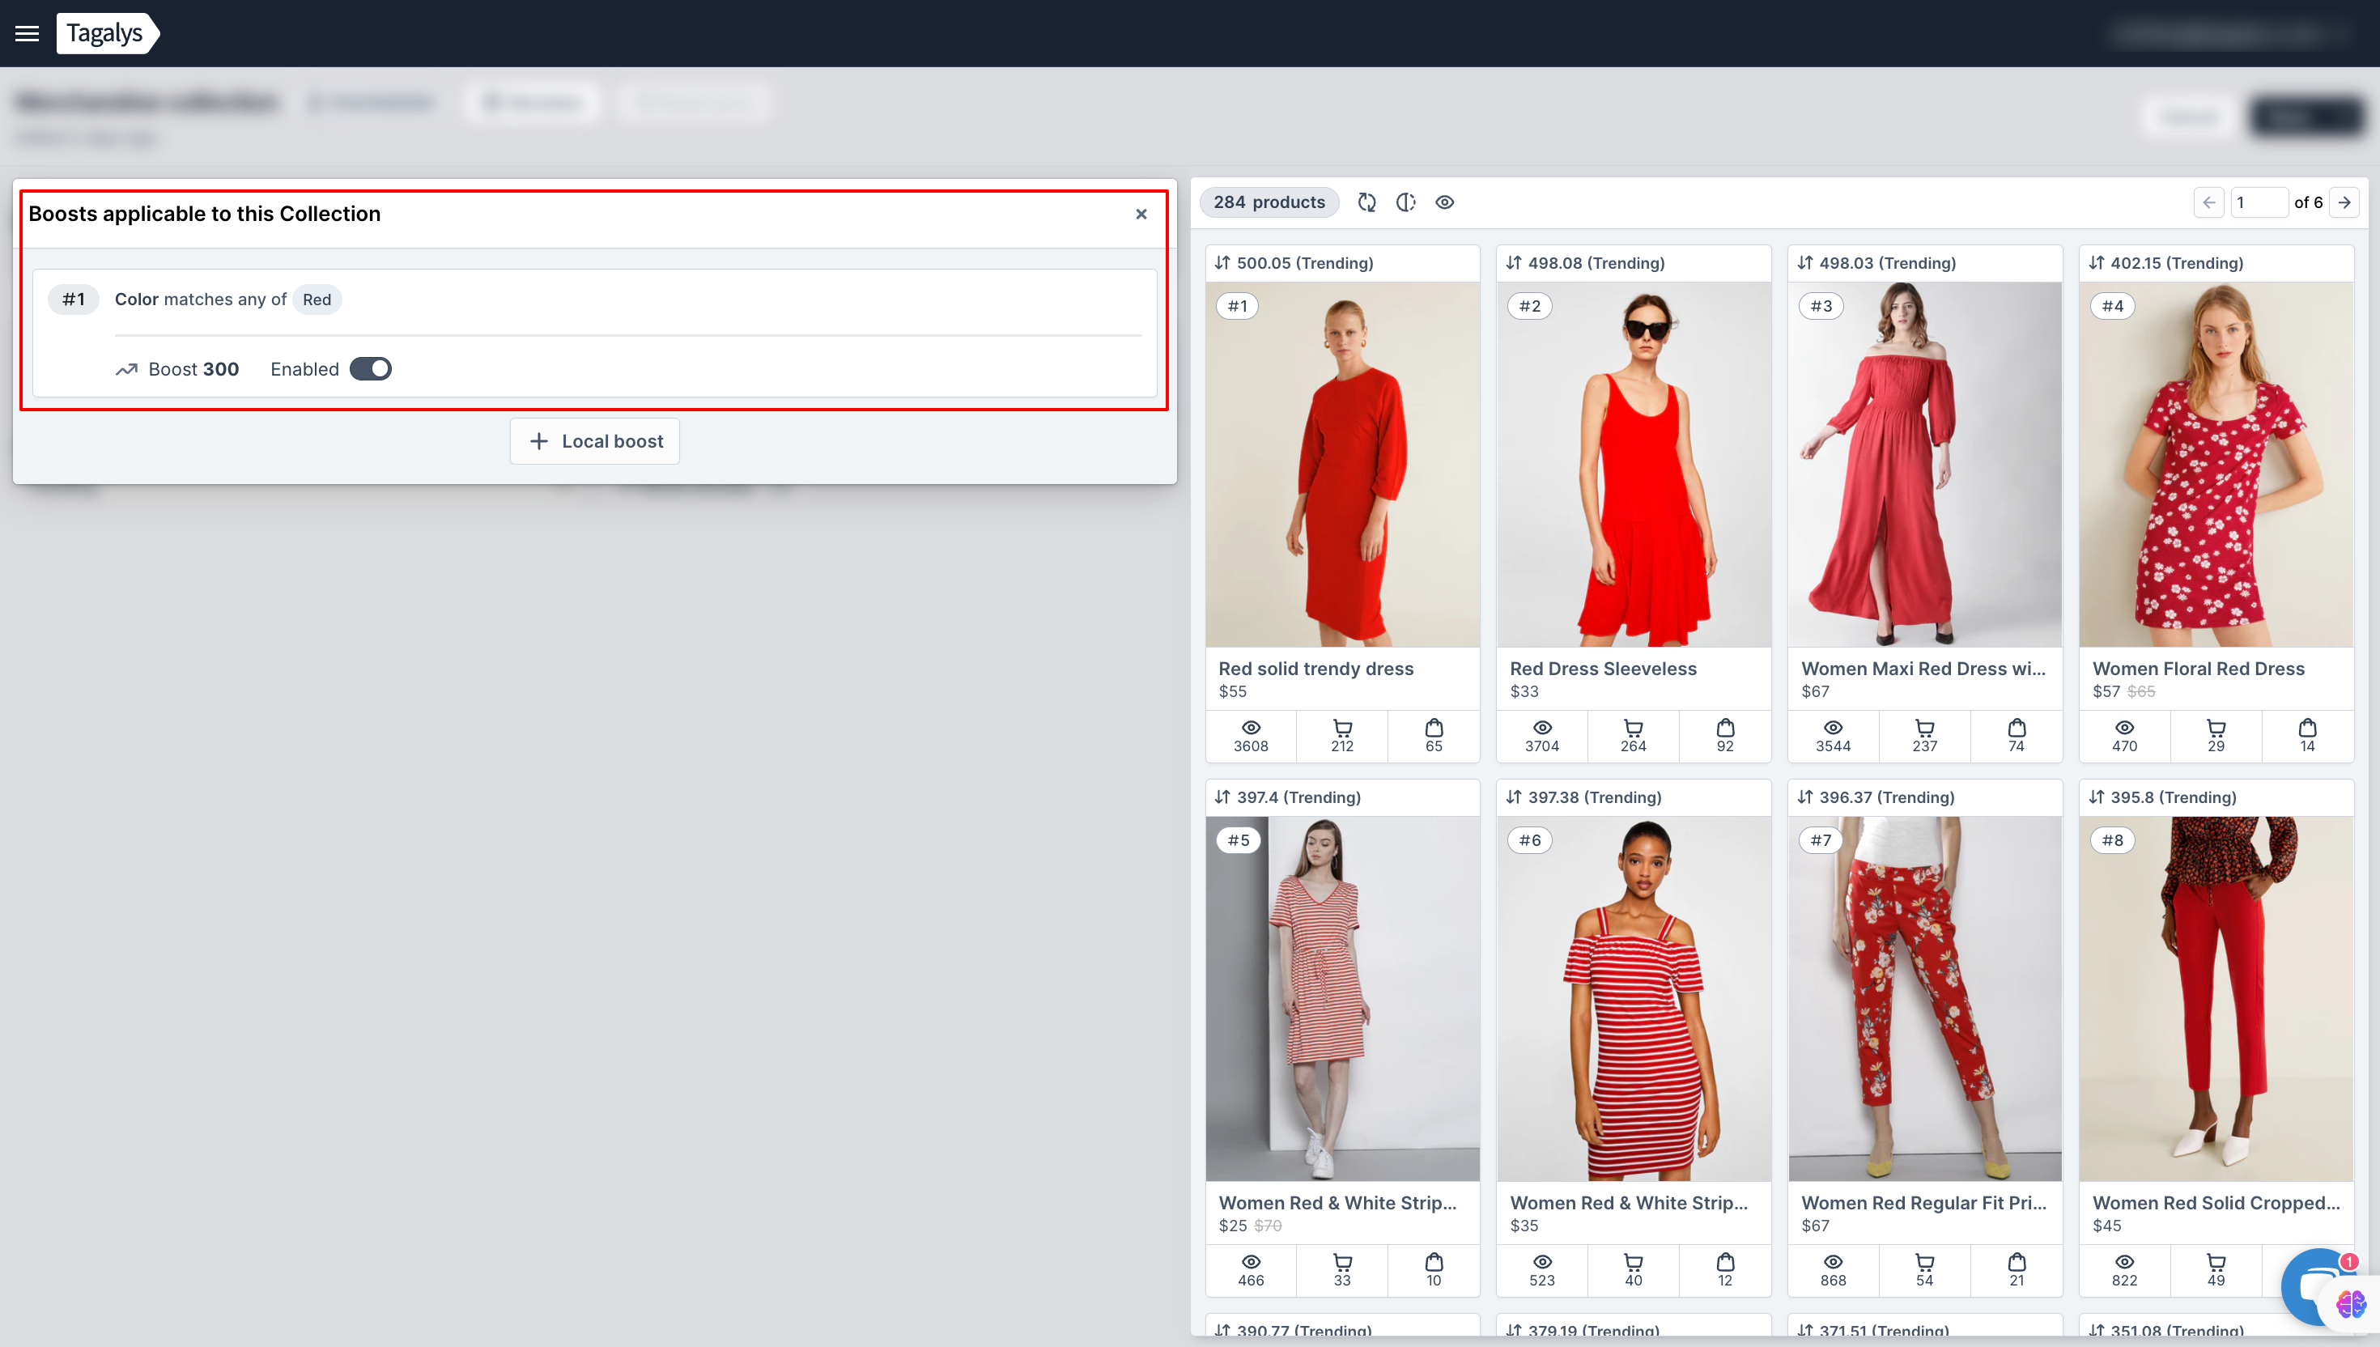This screenshot has width=2380, height=1347.
Task: Click cart icon showing 212
Action: pos(1342,728)
